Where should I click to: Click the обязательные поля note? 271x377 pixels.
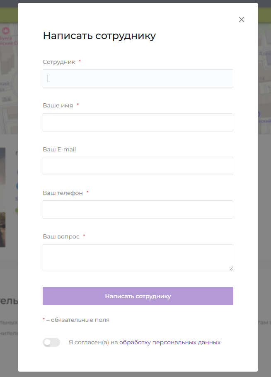click(78, 320)
